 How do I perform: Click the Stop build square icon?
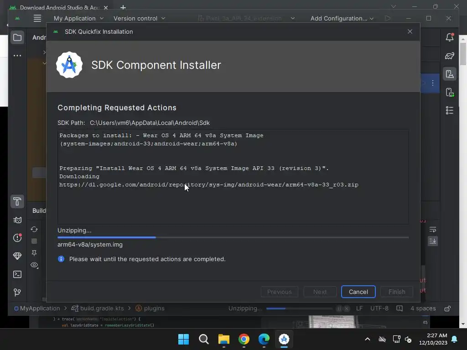[x=34, y=241]
